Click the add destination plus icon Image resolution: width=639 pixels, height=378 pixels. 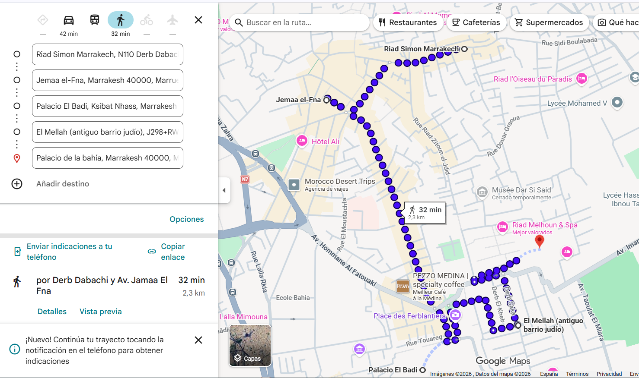pos(17,184)
